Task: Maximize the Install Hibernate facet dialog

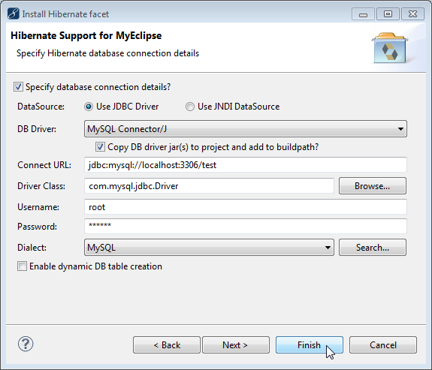Action: click(388, 14)
